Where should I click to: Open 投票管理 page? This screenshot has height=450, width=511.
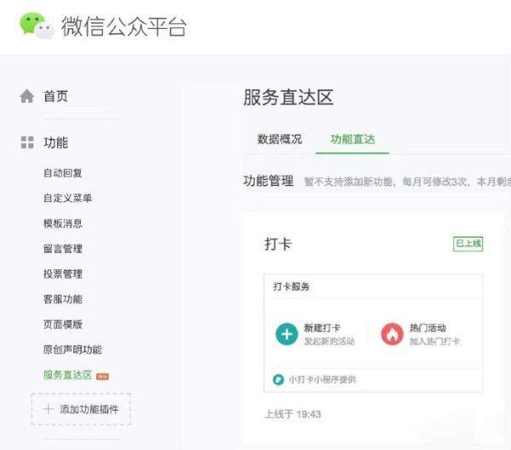pyautogui.click(x=63, y=274)
